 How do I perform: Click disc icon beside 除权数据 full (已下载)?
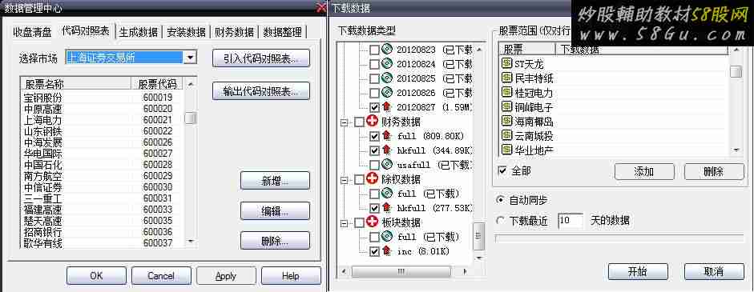(387, 194)
